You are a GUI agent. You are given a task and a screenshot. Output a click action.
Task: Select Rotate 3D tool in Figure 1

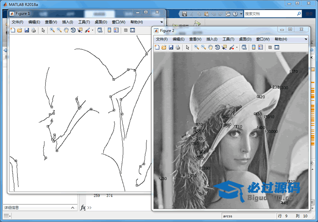click(x=73, y=30)
